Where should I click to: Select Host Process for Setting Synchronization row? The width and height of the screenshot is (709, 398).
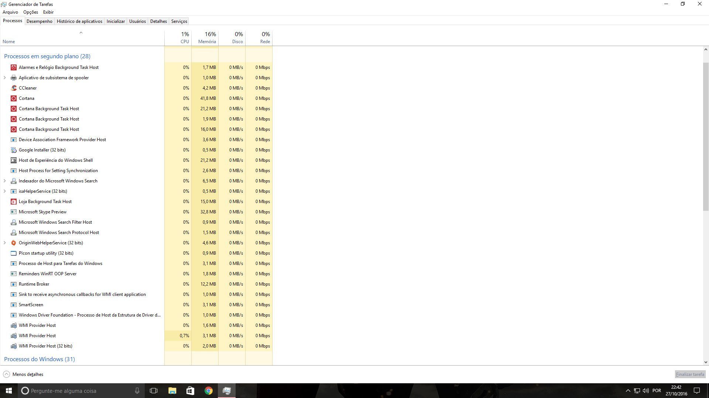pos(136,171)
